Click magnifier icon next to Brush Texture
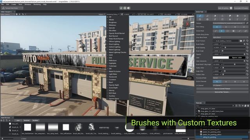The image size is (250, 140). click(x=244, y=41)
